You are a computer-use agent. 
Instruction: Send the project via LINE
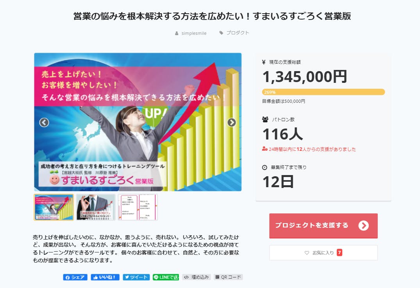pyautogui.click(x=166, y=277)
